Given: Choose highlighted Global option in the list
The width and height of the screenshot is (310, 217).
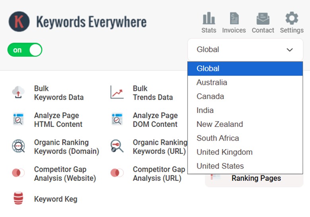Looking at the screenshot, I should [208, 69].
